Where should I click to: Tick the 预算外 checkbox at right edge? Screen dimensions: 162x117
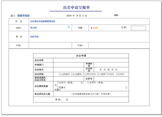coord(126,88)
